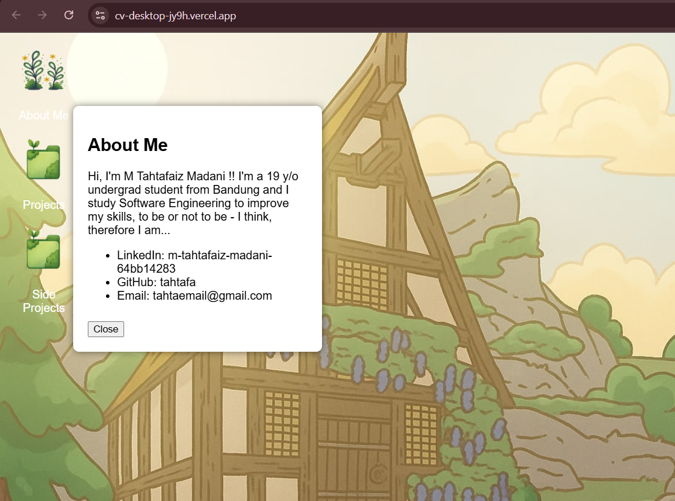Click the 'About Me' desktop label
The image size is (675, 501).
click(43, 115)
